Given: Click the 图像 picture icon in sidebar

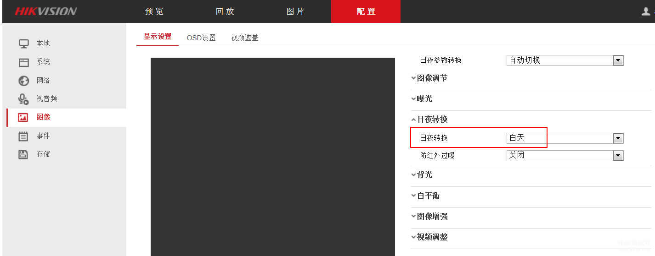Looking at the screenshot, I should point(23,117).
